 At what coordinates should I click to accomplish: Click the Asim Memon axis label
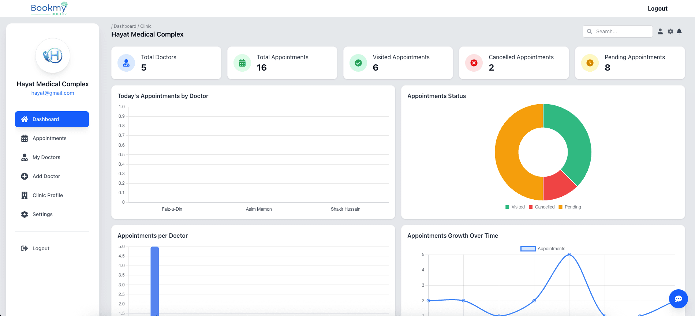[259, 209]
